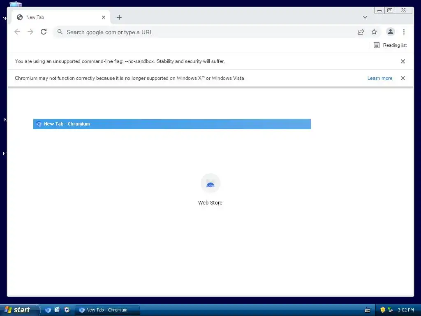This screenshot has width=421, height=316.
Task: Click the 3:02 PM clock
Action: click(x=406, y=310)
